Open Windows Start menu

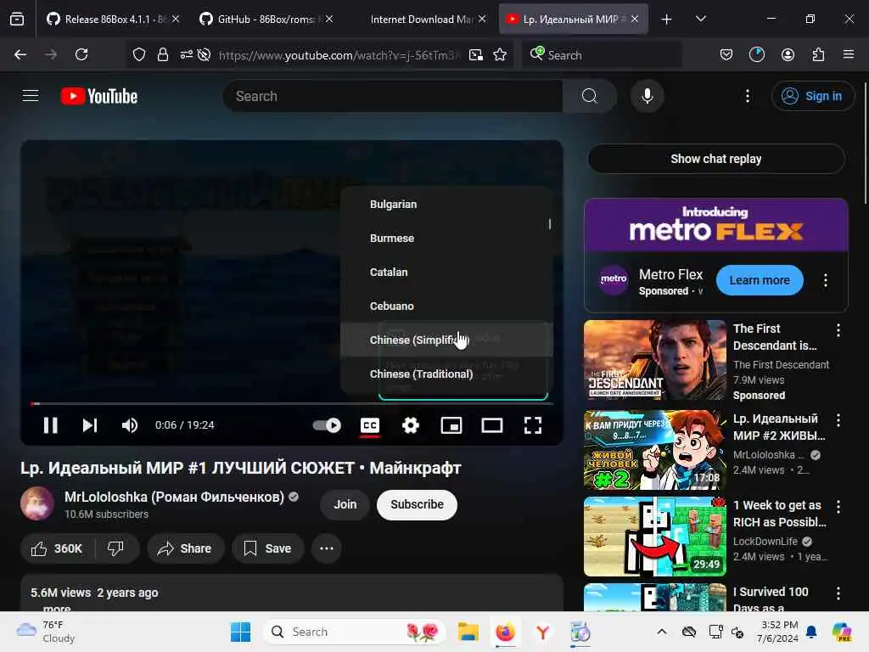240,632
